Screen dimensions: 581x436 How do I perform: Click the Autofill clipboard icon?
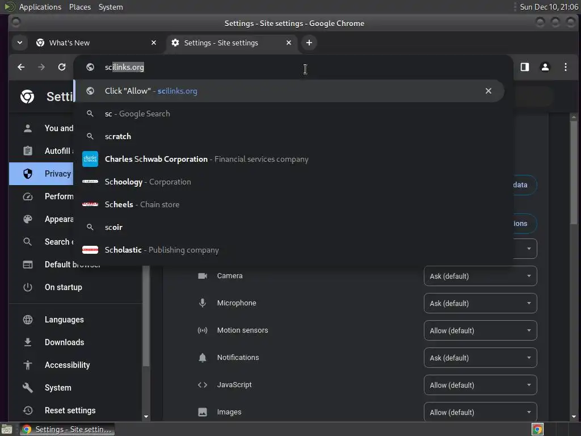(28, 151)
